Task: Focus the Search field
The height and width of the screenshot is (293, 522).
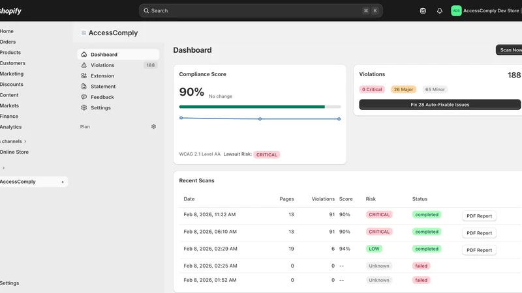Action: [x=260, y=10]
